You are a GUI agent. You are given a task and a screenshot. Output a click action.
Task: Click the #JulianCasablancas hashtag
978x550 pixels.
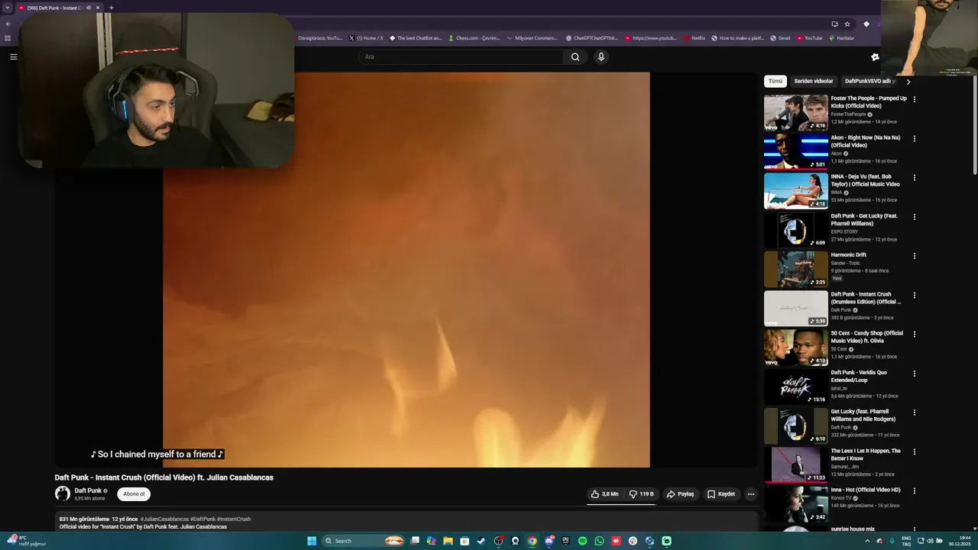(x=164, y=519)
